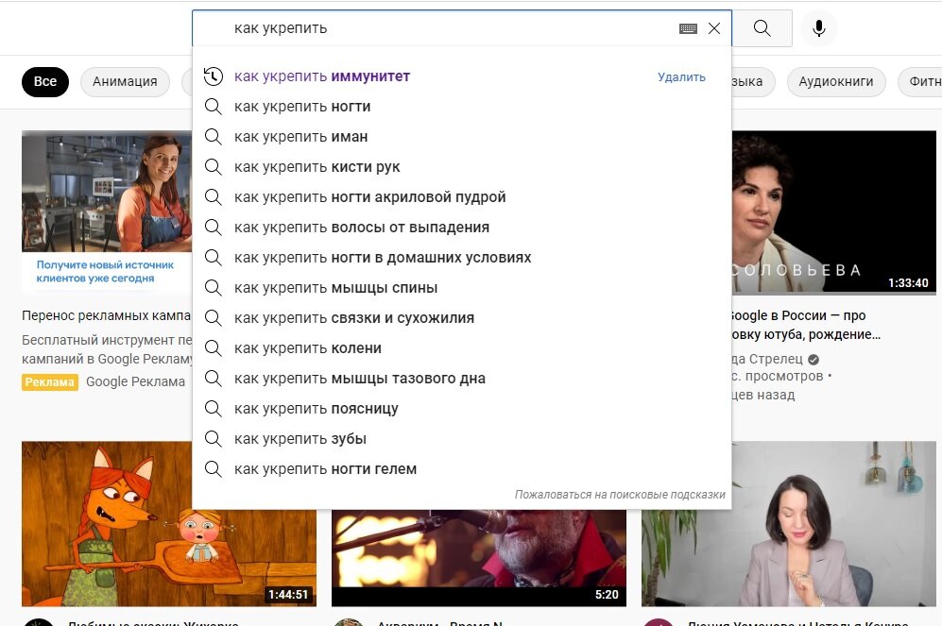The width and height of the screenshot is (942, 626).
Task: Clear the search text with the X icon
Action: (x=715, y=28)
